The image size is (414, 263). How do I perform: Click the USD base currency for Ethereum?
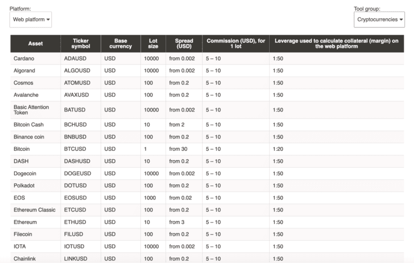110,222
